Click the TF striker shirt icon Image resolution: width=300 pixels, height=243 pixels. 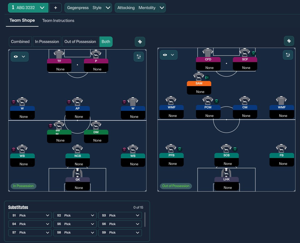coord(59,54)
